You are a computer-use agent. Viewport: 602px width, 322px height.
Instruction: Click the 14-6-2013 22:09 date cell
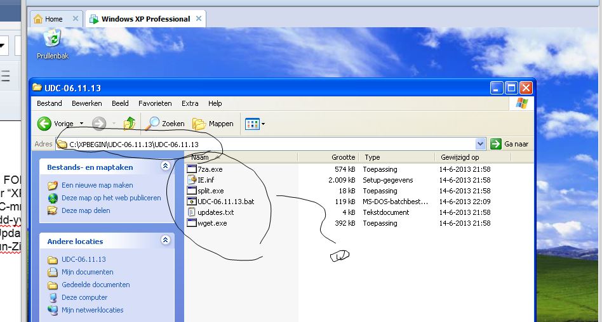[x=465, y=202]
